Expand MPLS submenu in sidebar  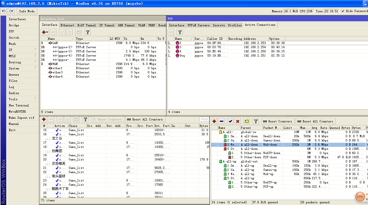click(36, 56)
